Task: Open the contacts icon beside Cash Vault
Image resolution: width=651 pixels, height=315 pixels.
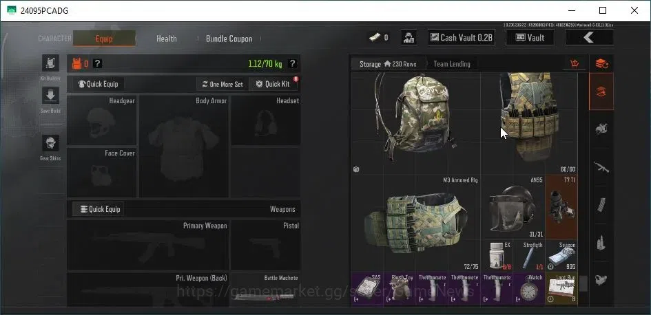Action: click(x=409, y=38)
